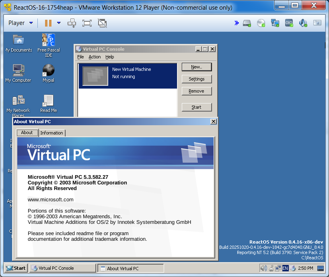329x277 pixels.
Task: Open the ReactOS Start menu
Action: point(16,268)
